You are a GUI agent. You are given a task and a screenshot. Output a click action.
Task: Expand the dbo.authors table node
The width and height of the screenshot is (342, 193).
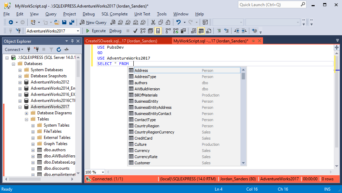[x=33, y=150]
